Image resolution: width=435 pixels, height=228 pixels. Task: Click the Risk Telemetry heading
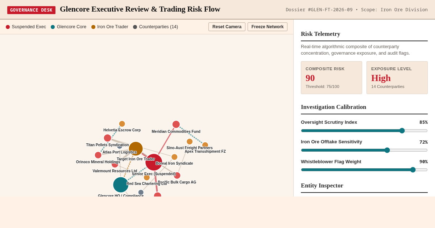click(x=320, y=34)
